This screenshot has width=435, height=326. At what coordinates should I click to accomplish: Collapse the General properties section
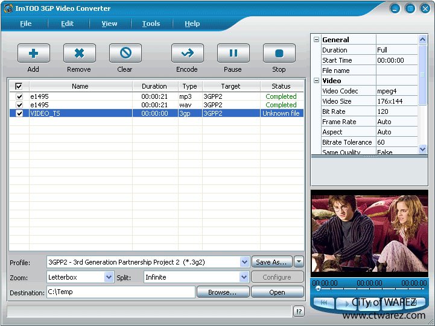coord(316,40)
